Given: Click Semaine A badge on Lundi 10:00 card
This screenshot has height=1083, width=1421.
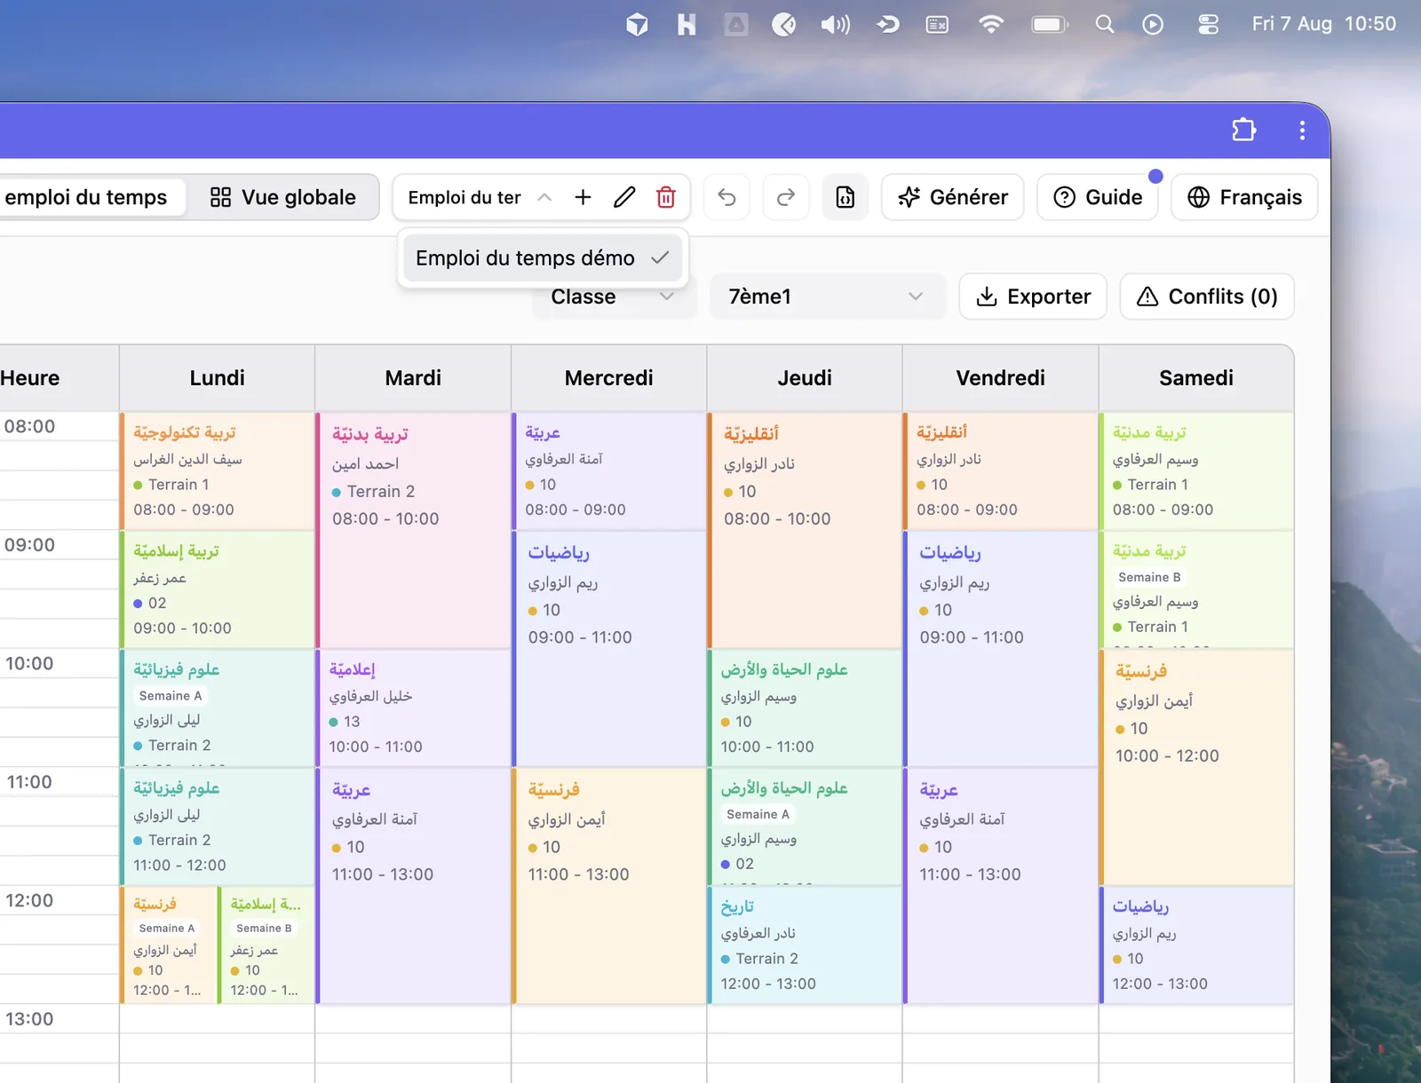Looking at the screenshot, I should tap(171, 696).
